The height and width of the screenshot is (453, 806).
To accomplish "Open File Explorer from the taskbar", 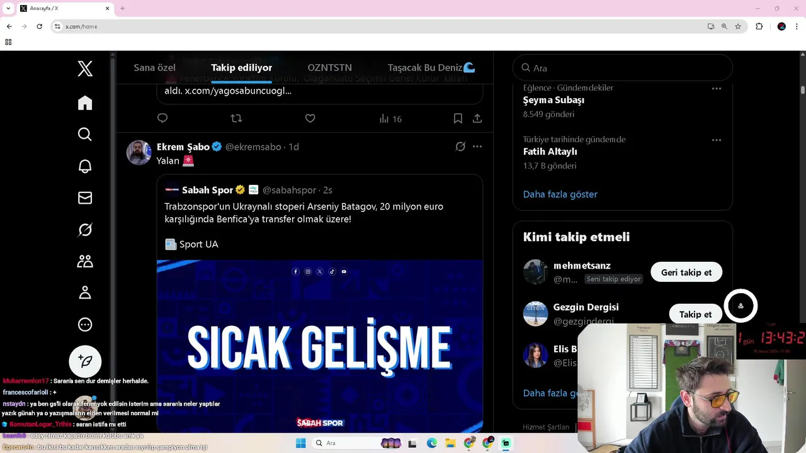I will click(450, 443).
